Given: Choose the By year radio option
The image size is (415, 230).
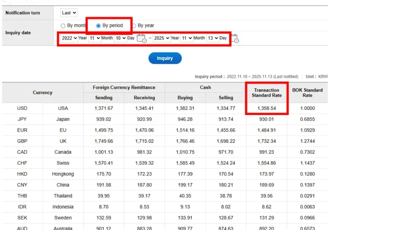Looking at the screenshot, I should pos(134,26).
